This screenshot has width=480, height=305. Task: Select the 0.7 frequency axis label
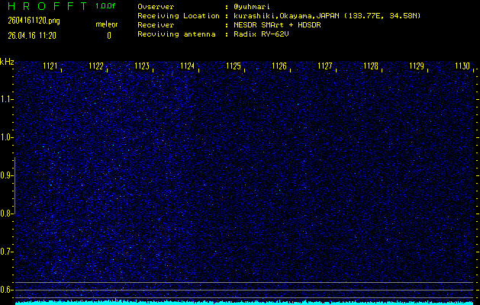pyautogui.click(x=7, y=251)
